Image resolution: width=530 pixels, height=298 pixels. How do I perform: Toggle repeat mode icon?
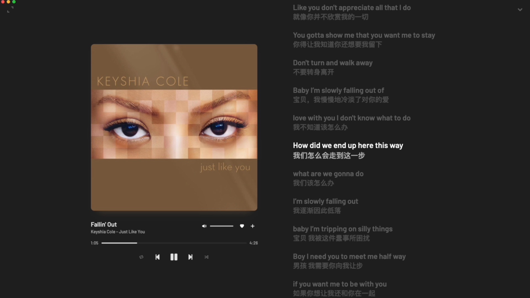(x=141, y=257)
